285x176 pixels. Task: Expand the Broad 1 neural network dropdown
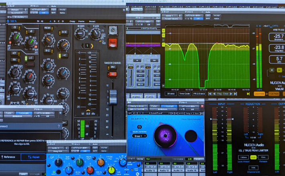[139, 136]
